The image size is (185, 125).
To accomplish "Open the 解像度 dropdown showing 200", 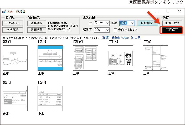I will [102, 30].
